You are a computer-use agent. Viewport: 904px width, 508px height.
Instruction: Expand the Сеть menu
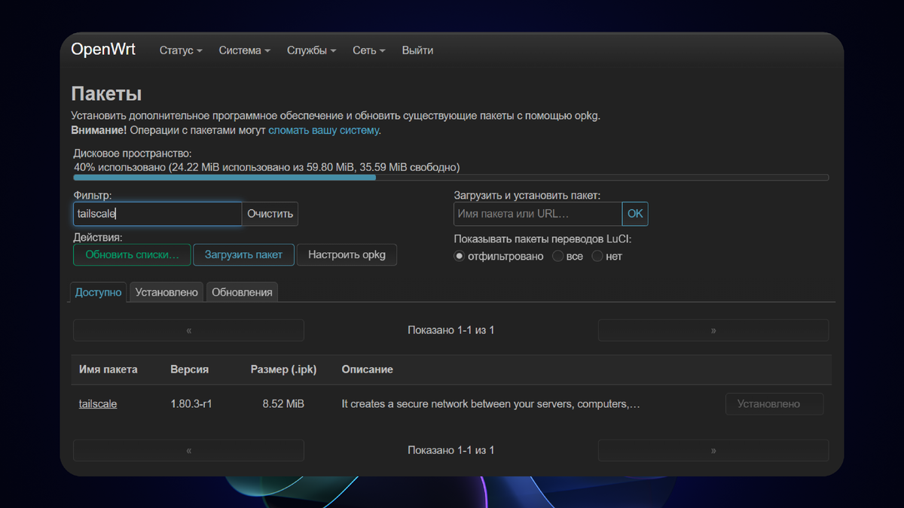[x=369, y=50]
